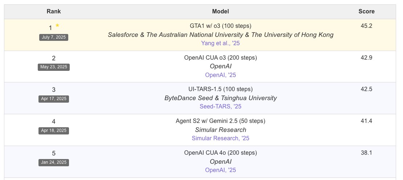The width and height of the screenshot is (403, 180).
Task: Open the Seed-TARS, '25 link
Action: pos(220,107)
